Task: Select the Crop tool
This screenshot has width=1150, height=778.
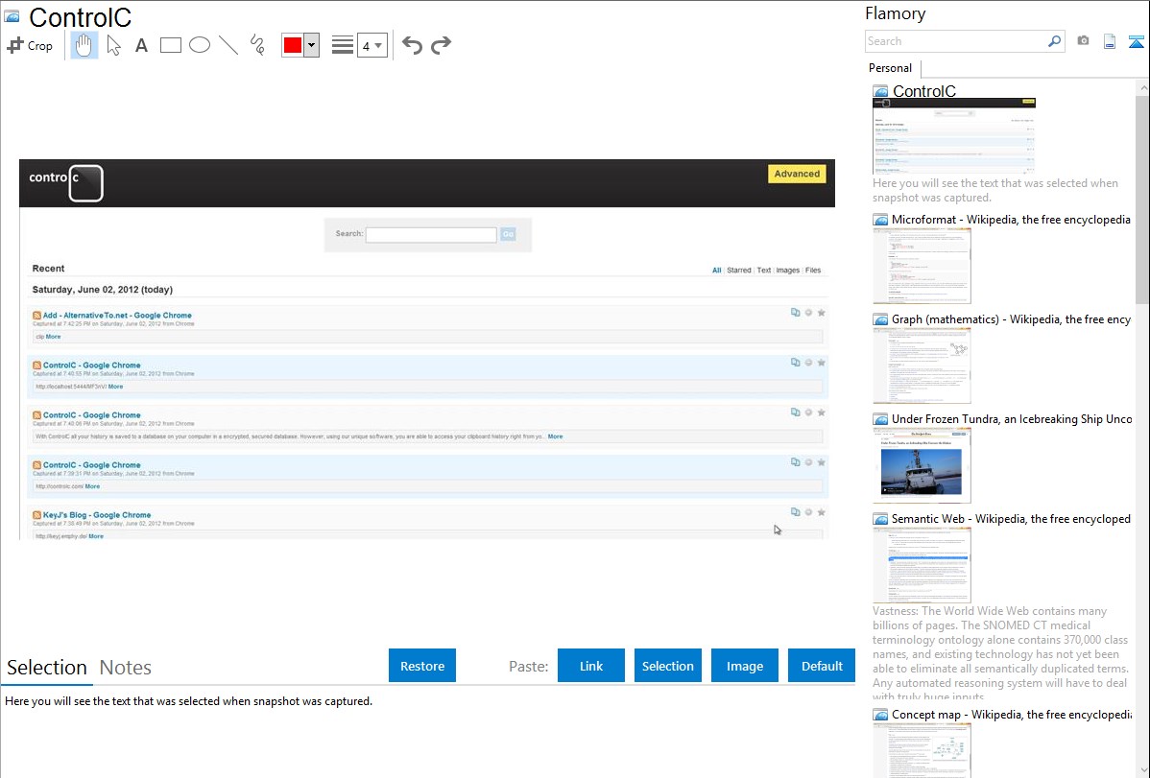Action: tap(30, 45)
